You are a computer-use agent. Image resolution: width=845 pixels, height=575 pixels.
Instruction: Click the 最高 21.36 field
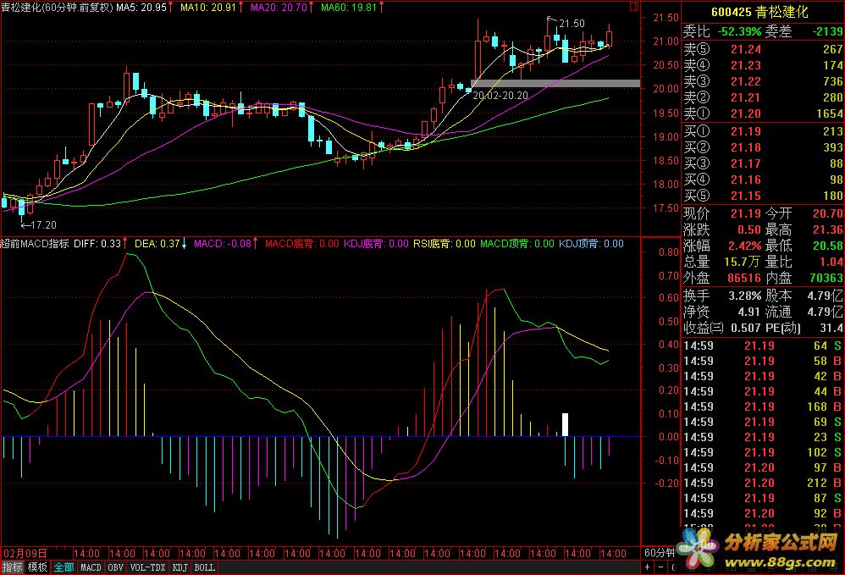tap(804, 229)
